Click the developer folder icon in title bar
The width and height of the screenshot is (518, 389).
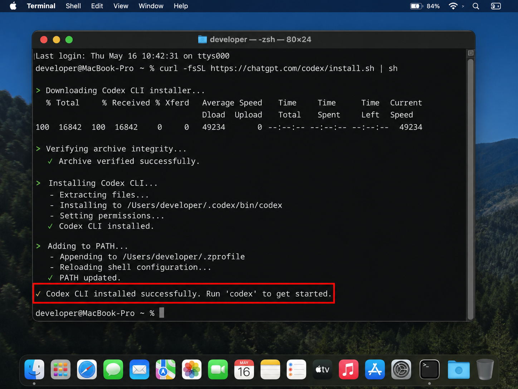coord(202,39)
